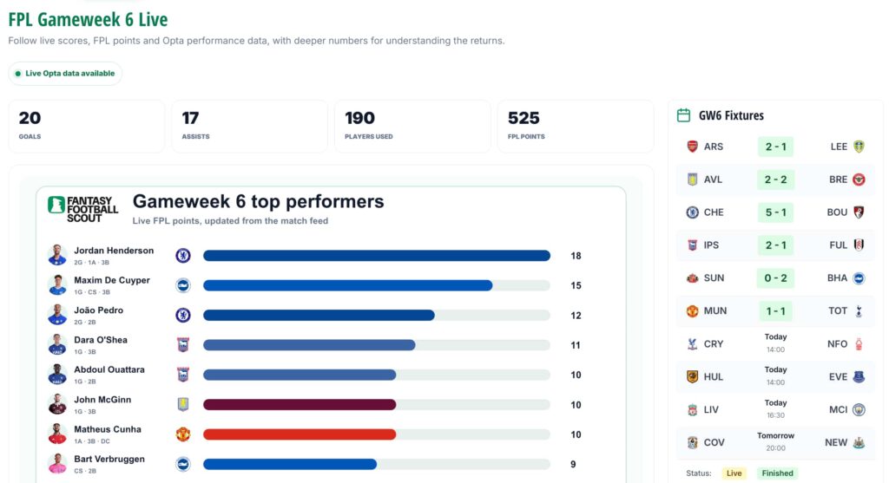Click the AVL 2 - 2 BRE score

(x=775, y=179)
